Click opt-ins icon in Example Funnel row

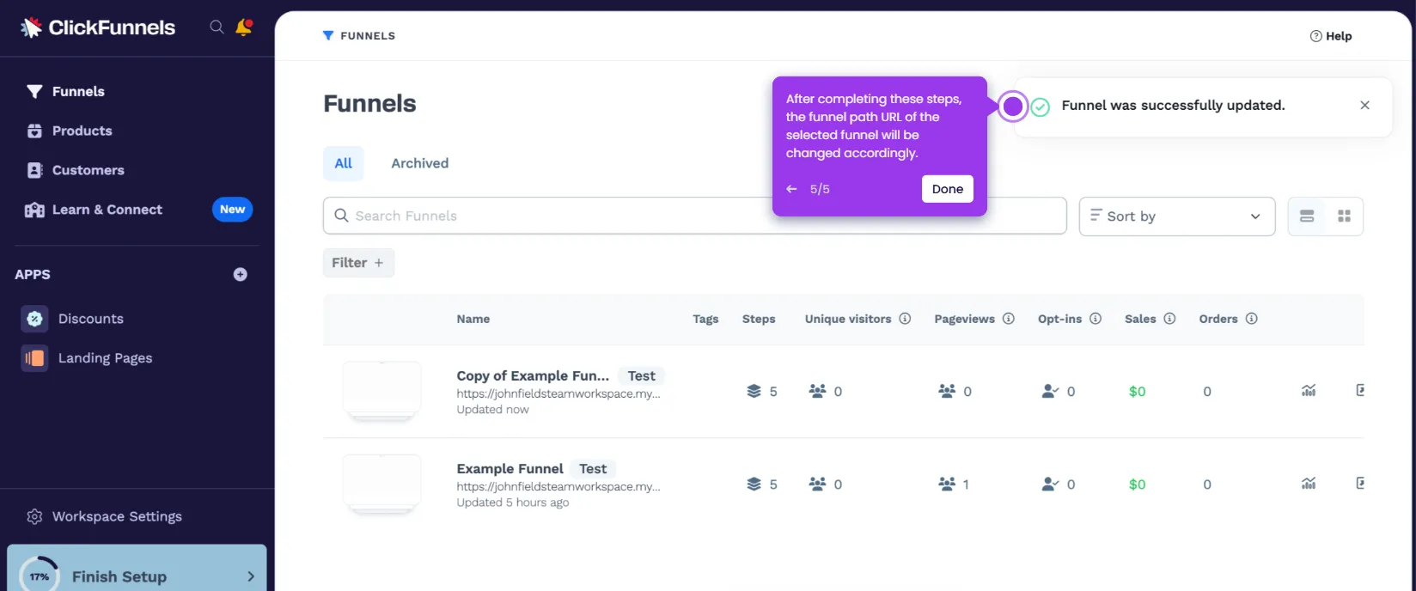(x=1050, y=484)
